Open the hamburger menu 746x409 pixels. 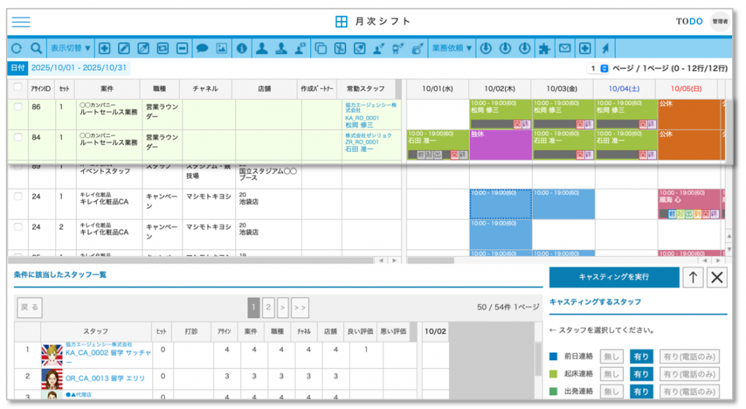[21, 22]
